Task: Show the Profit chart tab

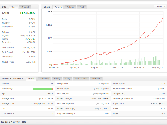Action: (x=82, y=7)
